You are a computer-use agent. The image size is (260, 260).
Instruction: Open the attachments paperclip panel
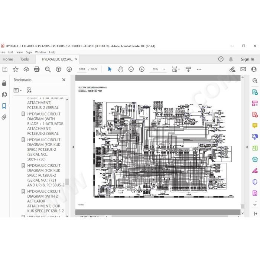click(x=4, y=117)
